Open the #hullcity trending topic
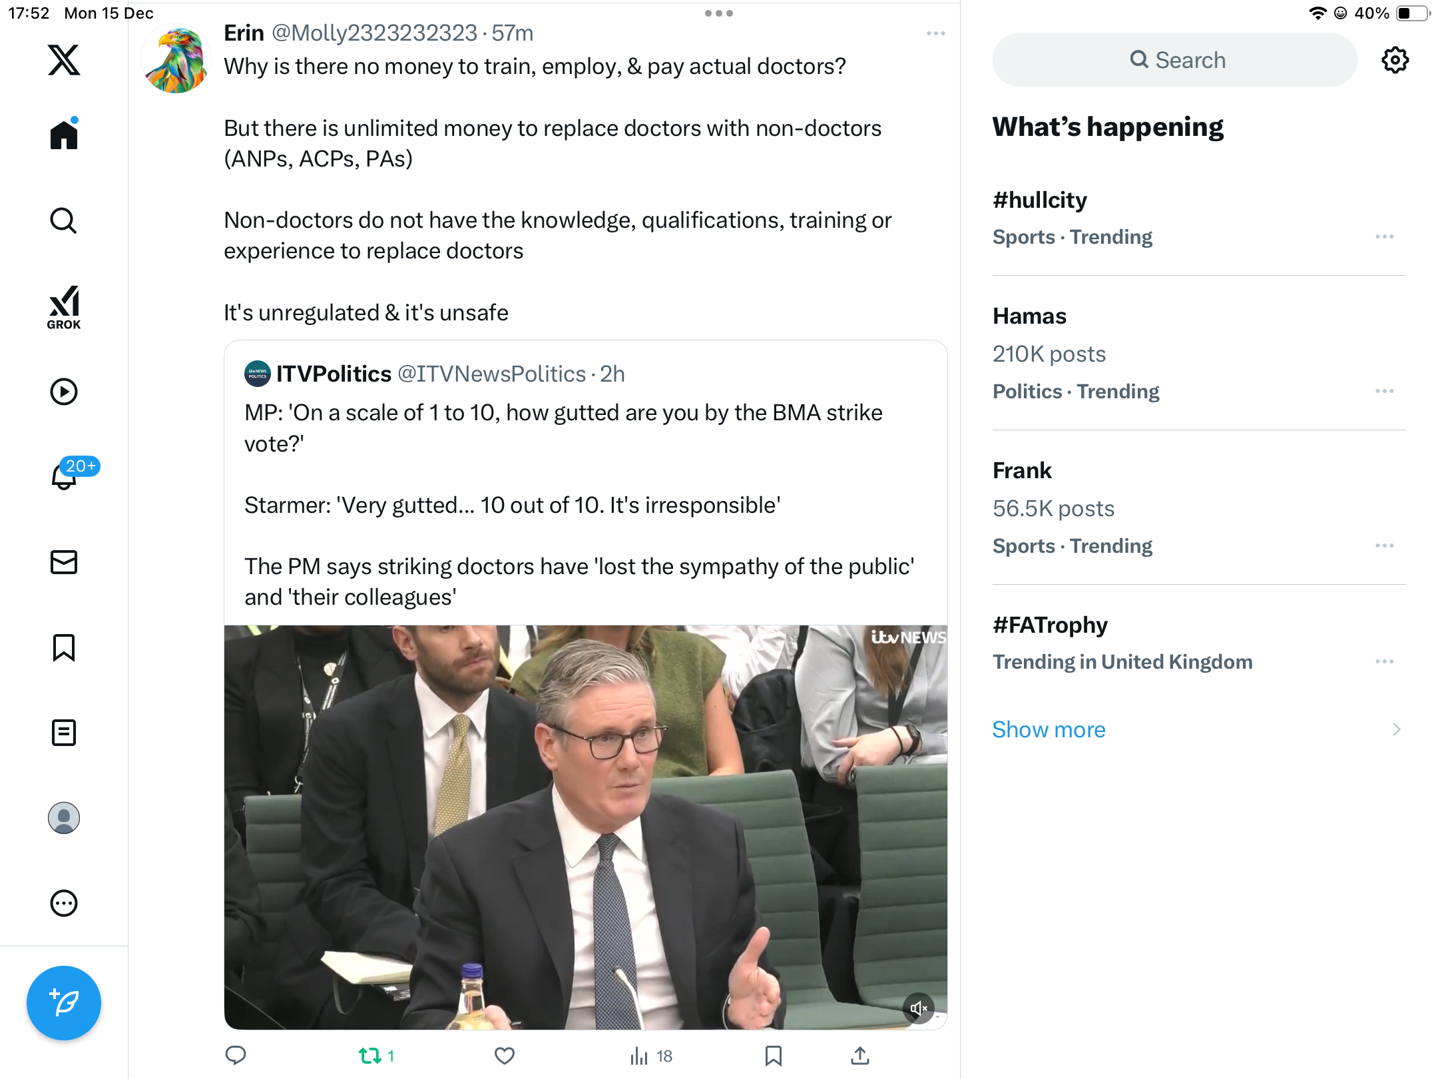The height and width of the screenshot is (1079, 1438). point(1039,200)
